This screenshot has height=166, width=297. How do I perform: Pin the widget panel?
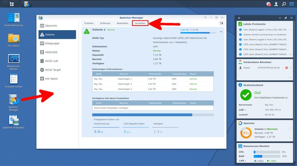tap(286, 18)
